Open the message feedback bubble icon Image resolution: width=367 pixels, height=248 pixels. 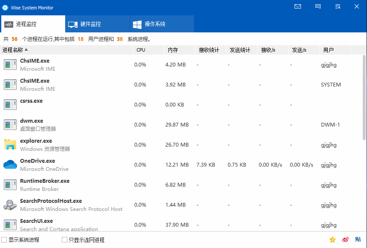tap(318, 6)
